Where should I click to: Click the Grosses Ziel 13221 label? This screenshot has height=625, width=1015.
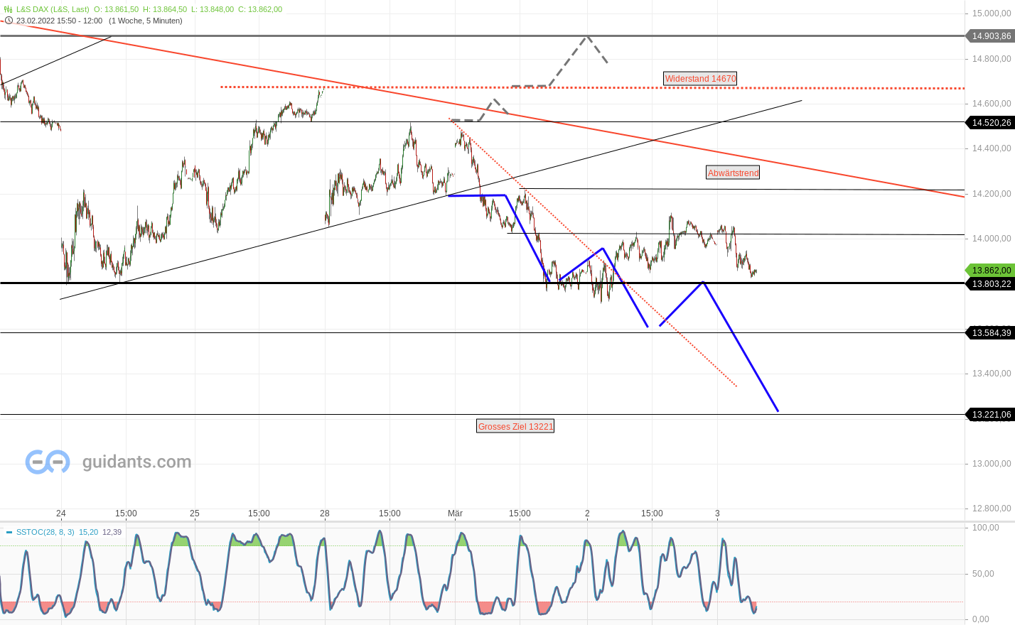[x=515, y=426]
